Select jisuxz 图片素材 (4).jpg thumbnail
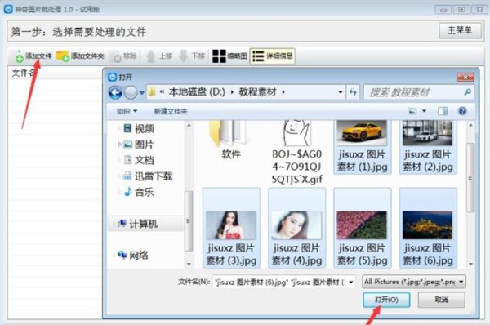This screenshot has width=490, height=325. [296, 228]
